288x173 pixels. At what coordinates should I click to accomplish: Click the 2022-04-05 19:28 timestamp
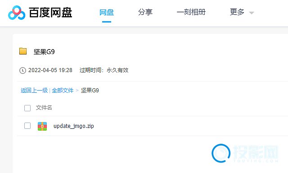tap(50, 70)
